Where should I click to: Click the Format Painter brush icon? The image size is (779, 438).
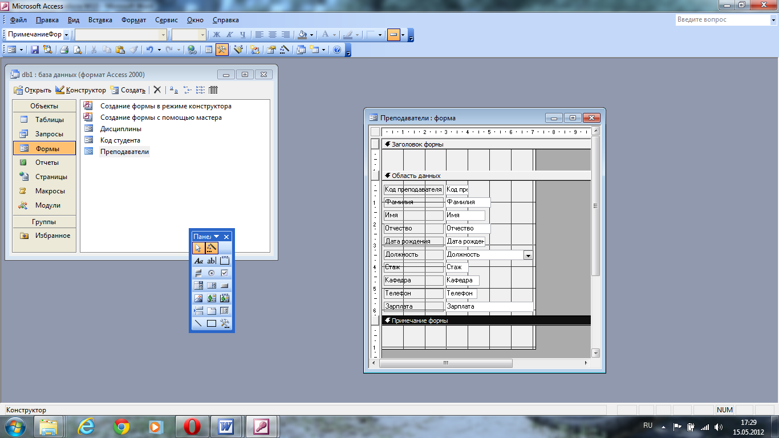[x=134, y=50]
